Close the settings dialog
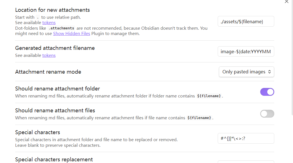 point(286,2)
